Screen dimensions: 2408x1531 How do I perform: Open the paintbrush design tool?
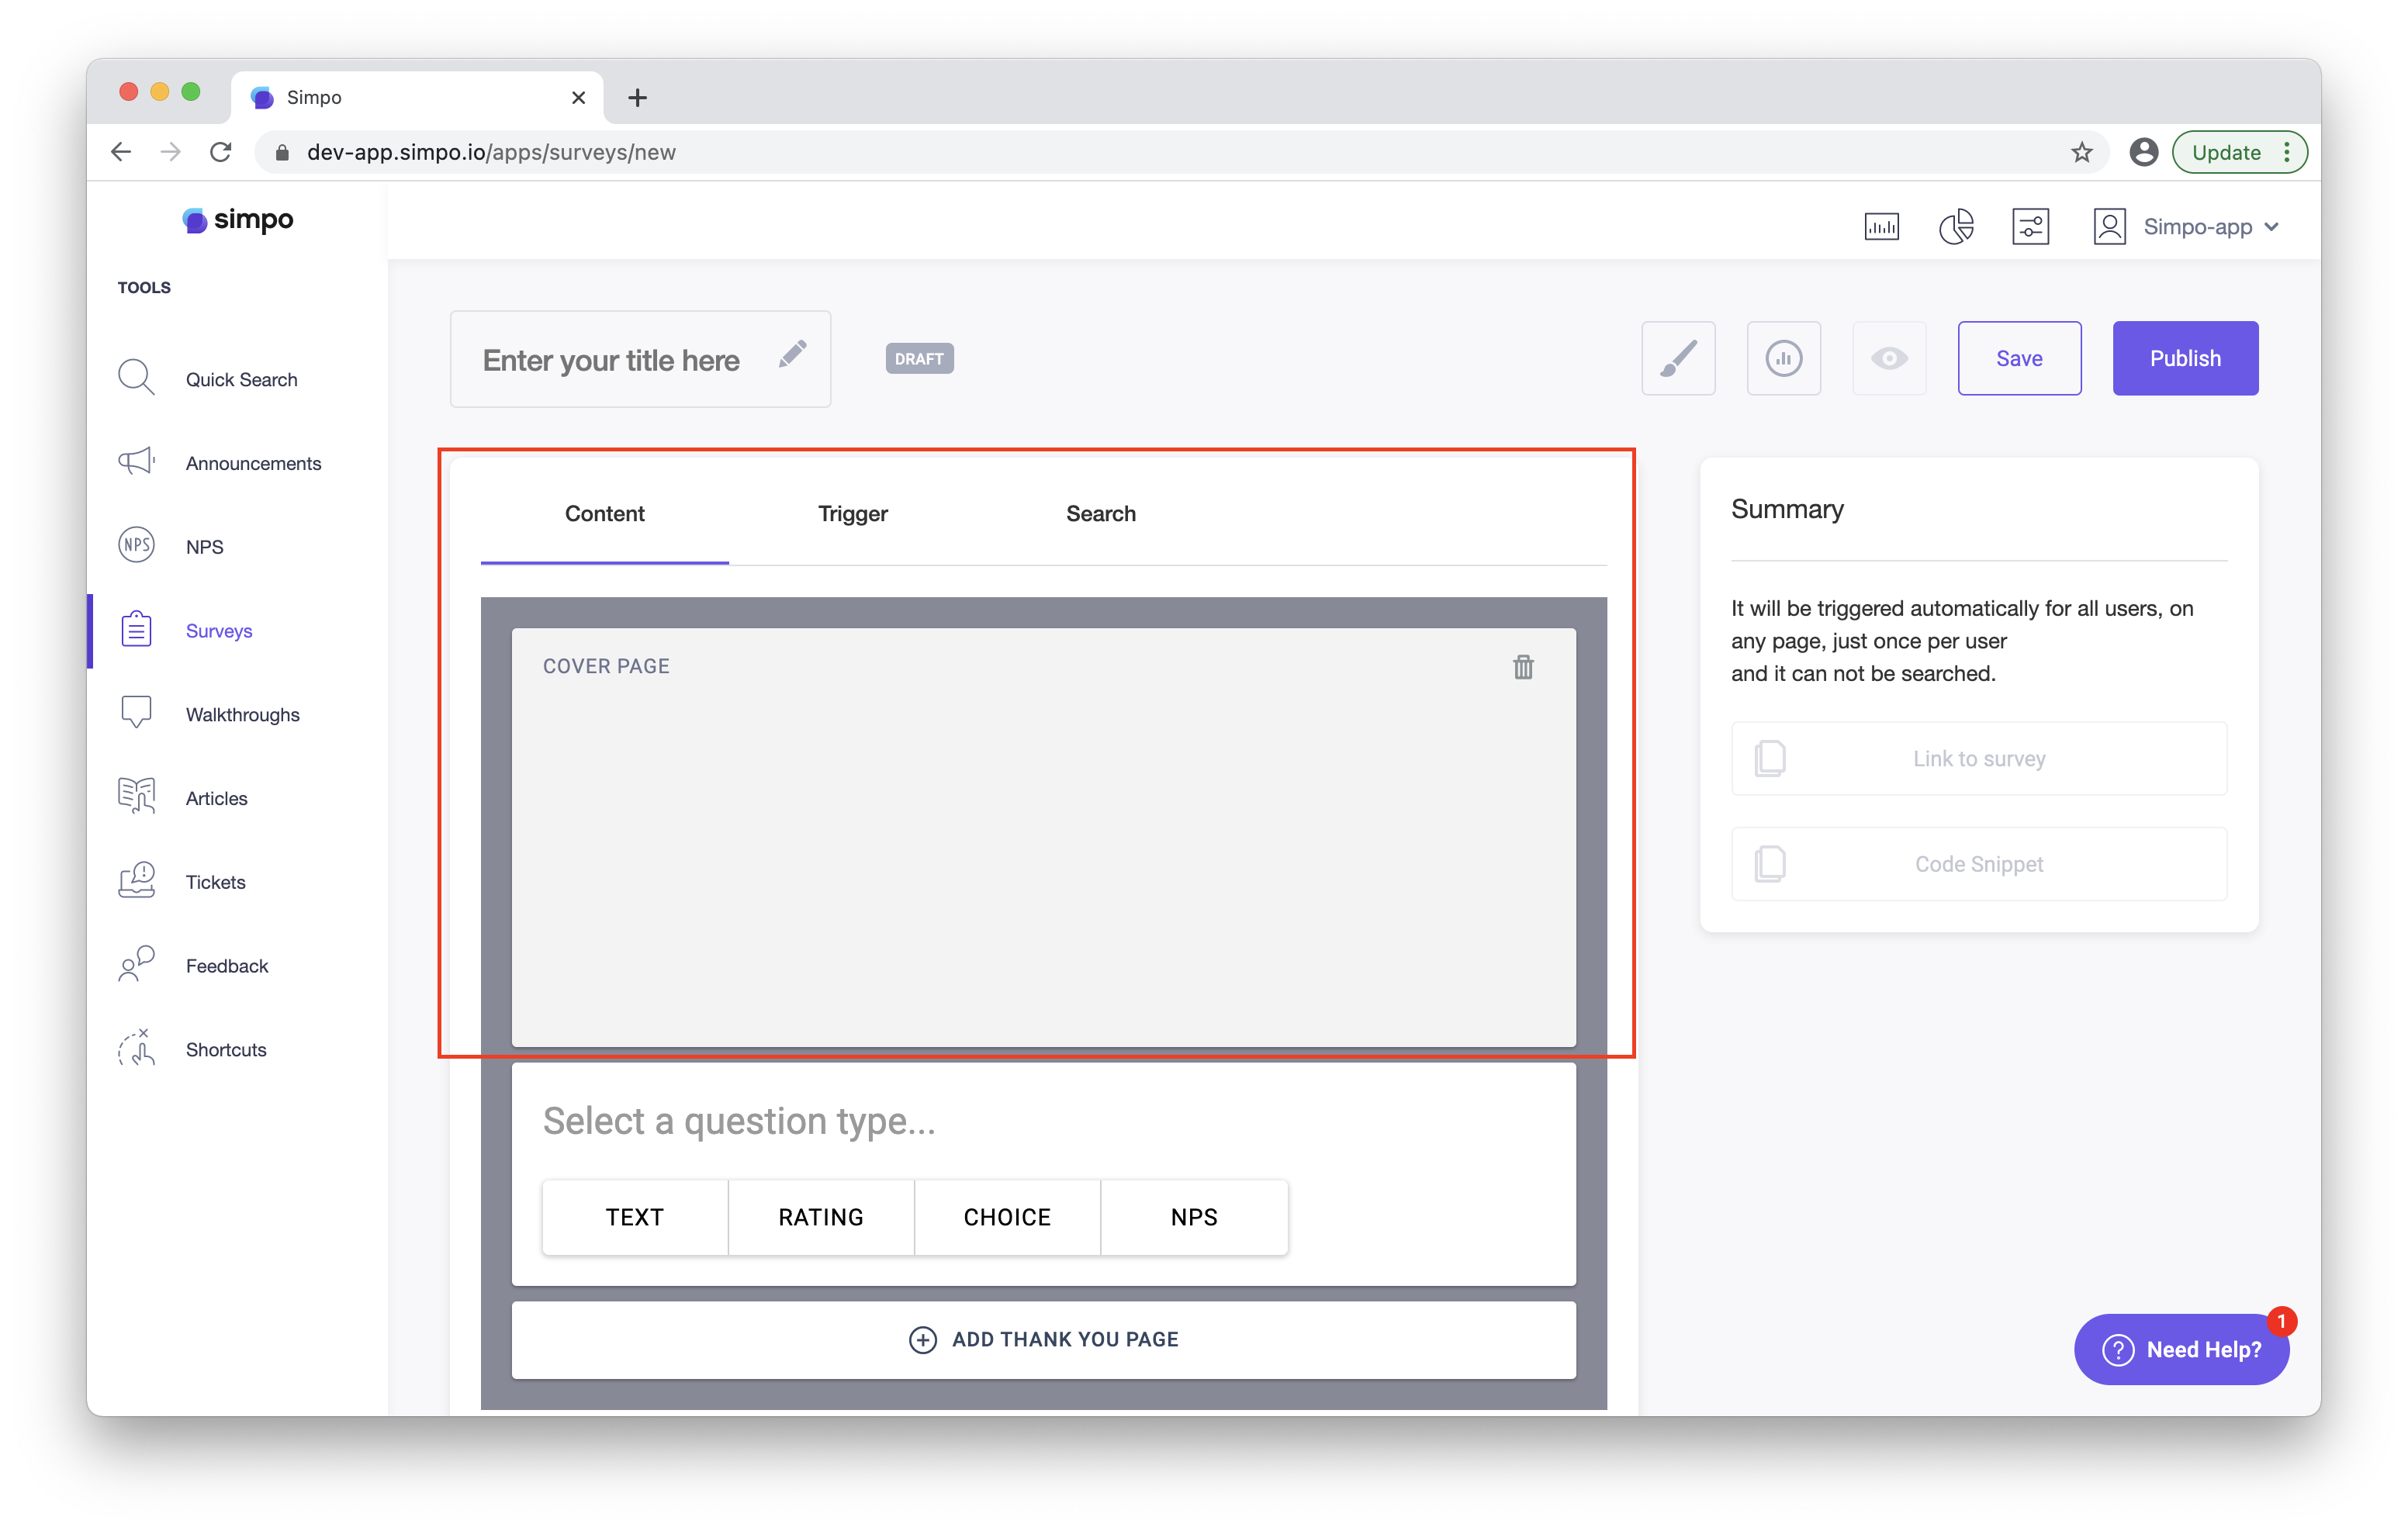(1678, 358)
